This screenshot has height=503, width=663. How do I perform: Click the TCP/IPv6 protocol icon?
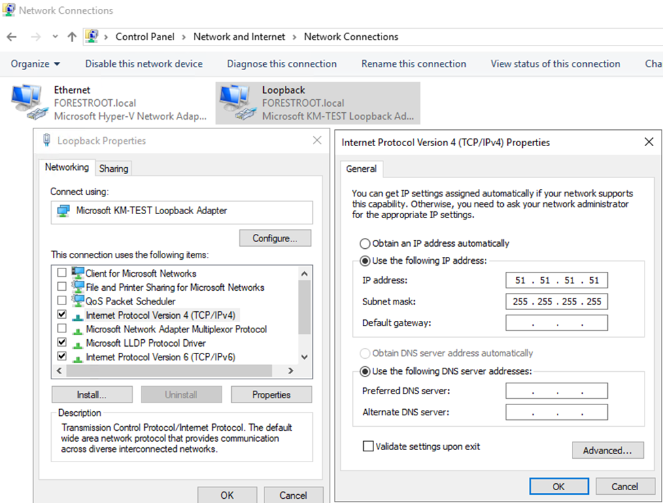(78, 358)
